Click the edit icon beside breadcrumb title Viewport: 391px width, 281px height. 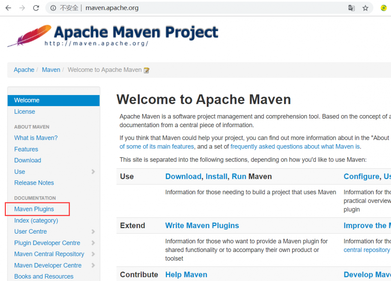[x=147, y=70]
